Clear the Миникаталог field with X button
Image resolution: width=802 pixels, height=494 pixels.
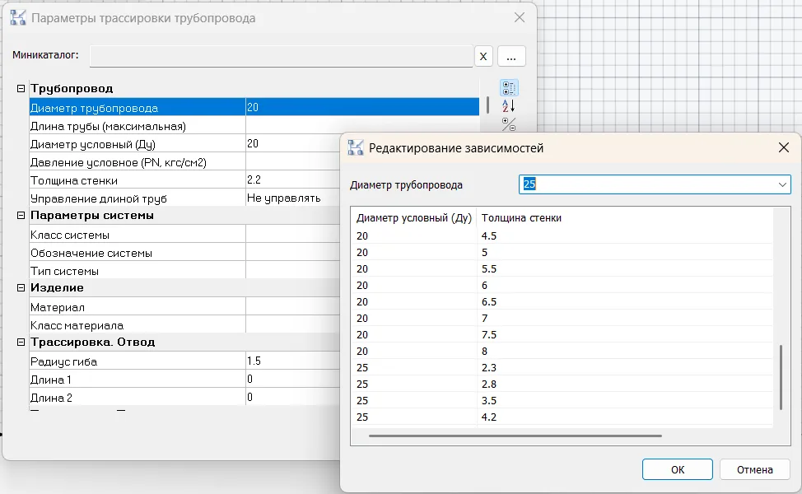point(483,56)
